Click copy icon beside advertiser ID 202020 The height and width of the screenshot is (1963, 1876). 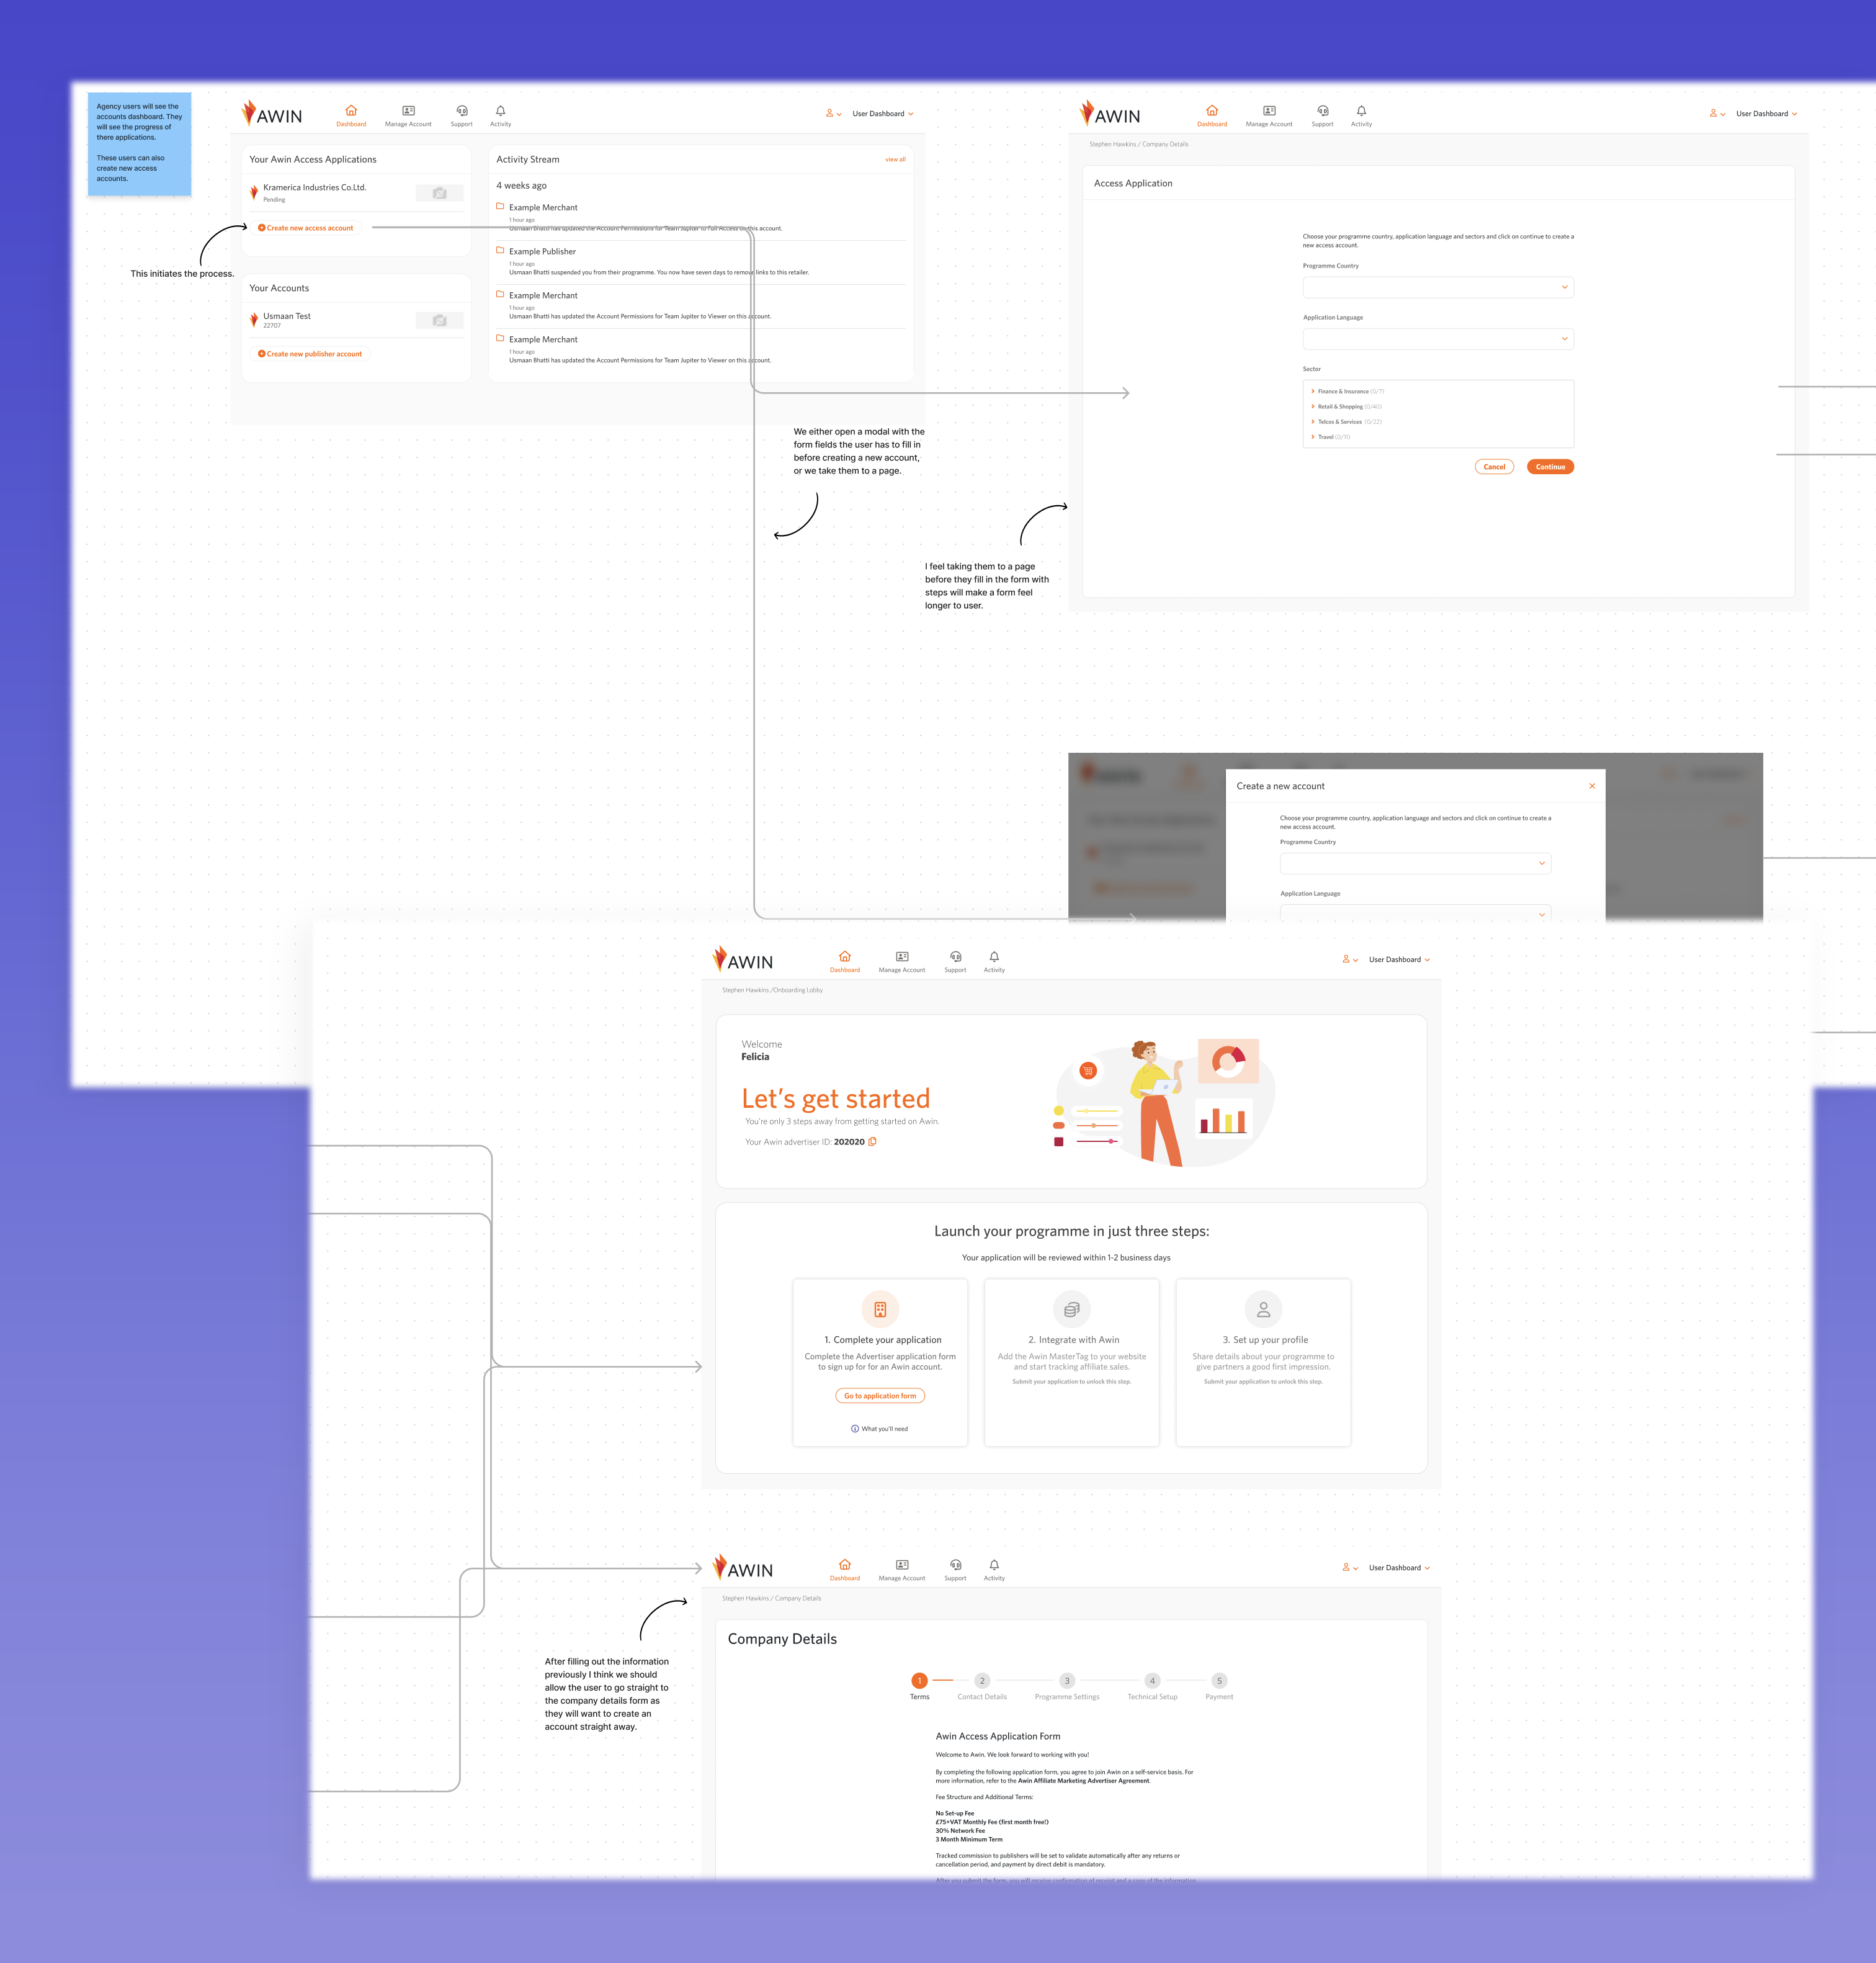coord(872,1141)
